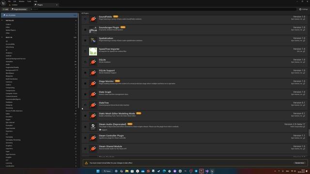
Task: Click in the plugin search field
Action: point(163,9)
